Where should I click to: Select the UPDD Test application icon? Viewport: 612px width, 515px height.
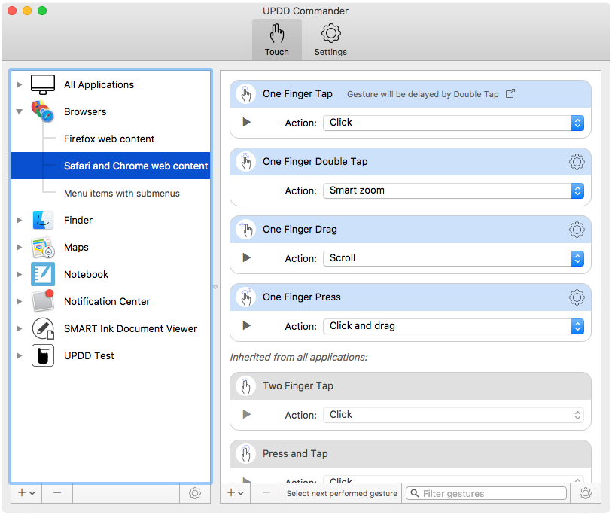tap(43, 356)
